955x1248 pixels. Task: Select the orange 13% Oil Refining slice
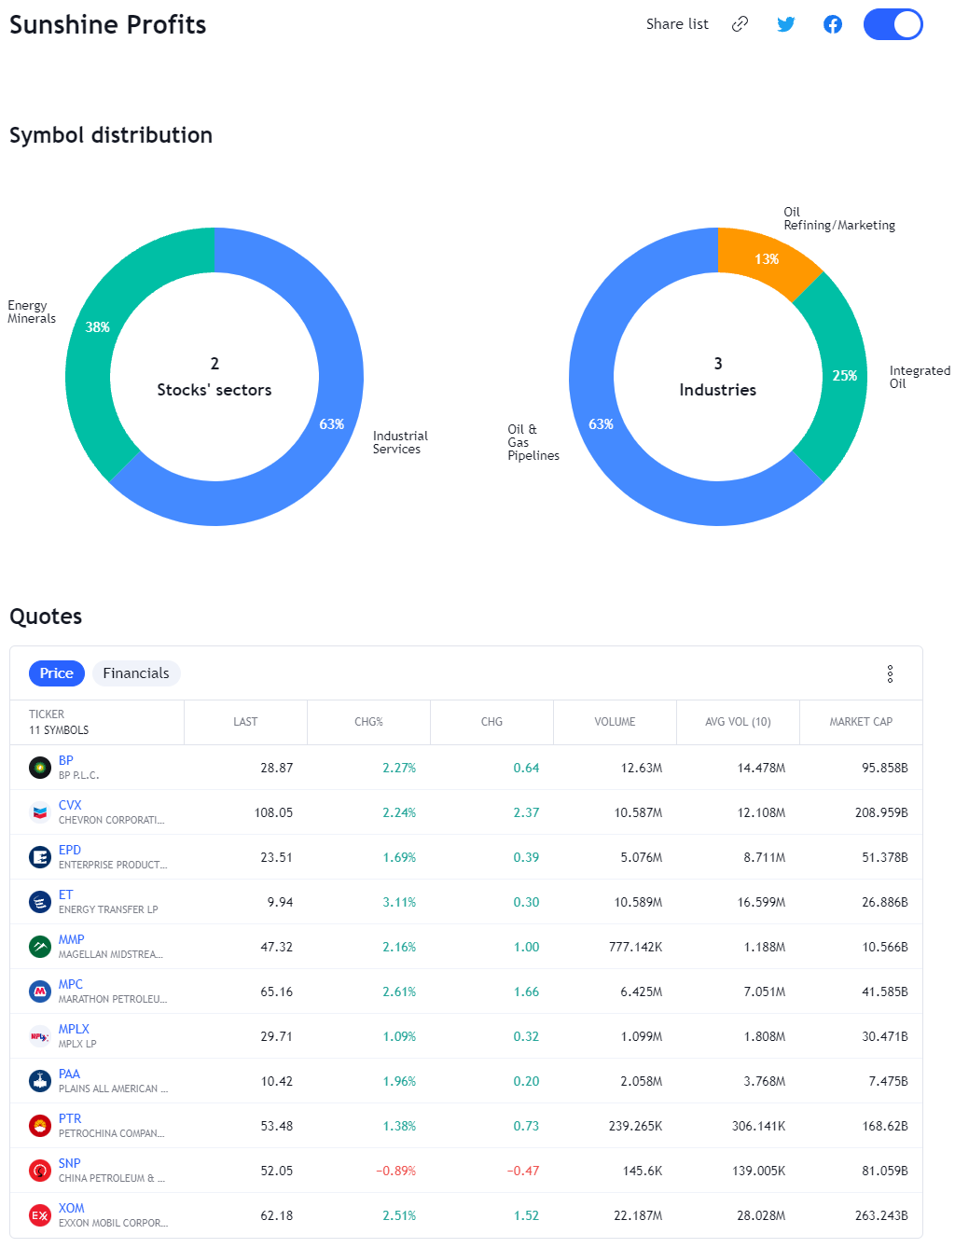[767, 259]
